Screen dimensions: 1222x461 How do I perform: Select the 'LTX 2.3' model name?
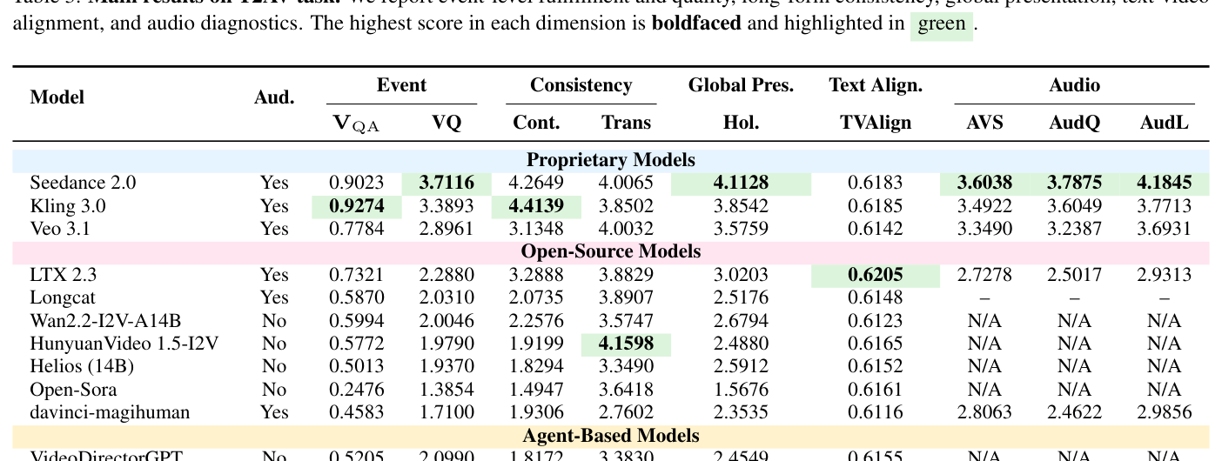click(64, 275)
